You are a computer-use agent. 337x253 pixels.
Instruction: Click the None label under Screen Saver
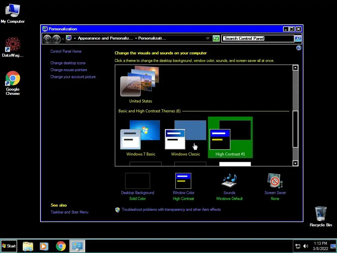(x=275, y=199)
